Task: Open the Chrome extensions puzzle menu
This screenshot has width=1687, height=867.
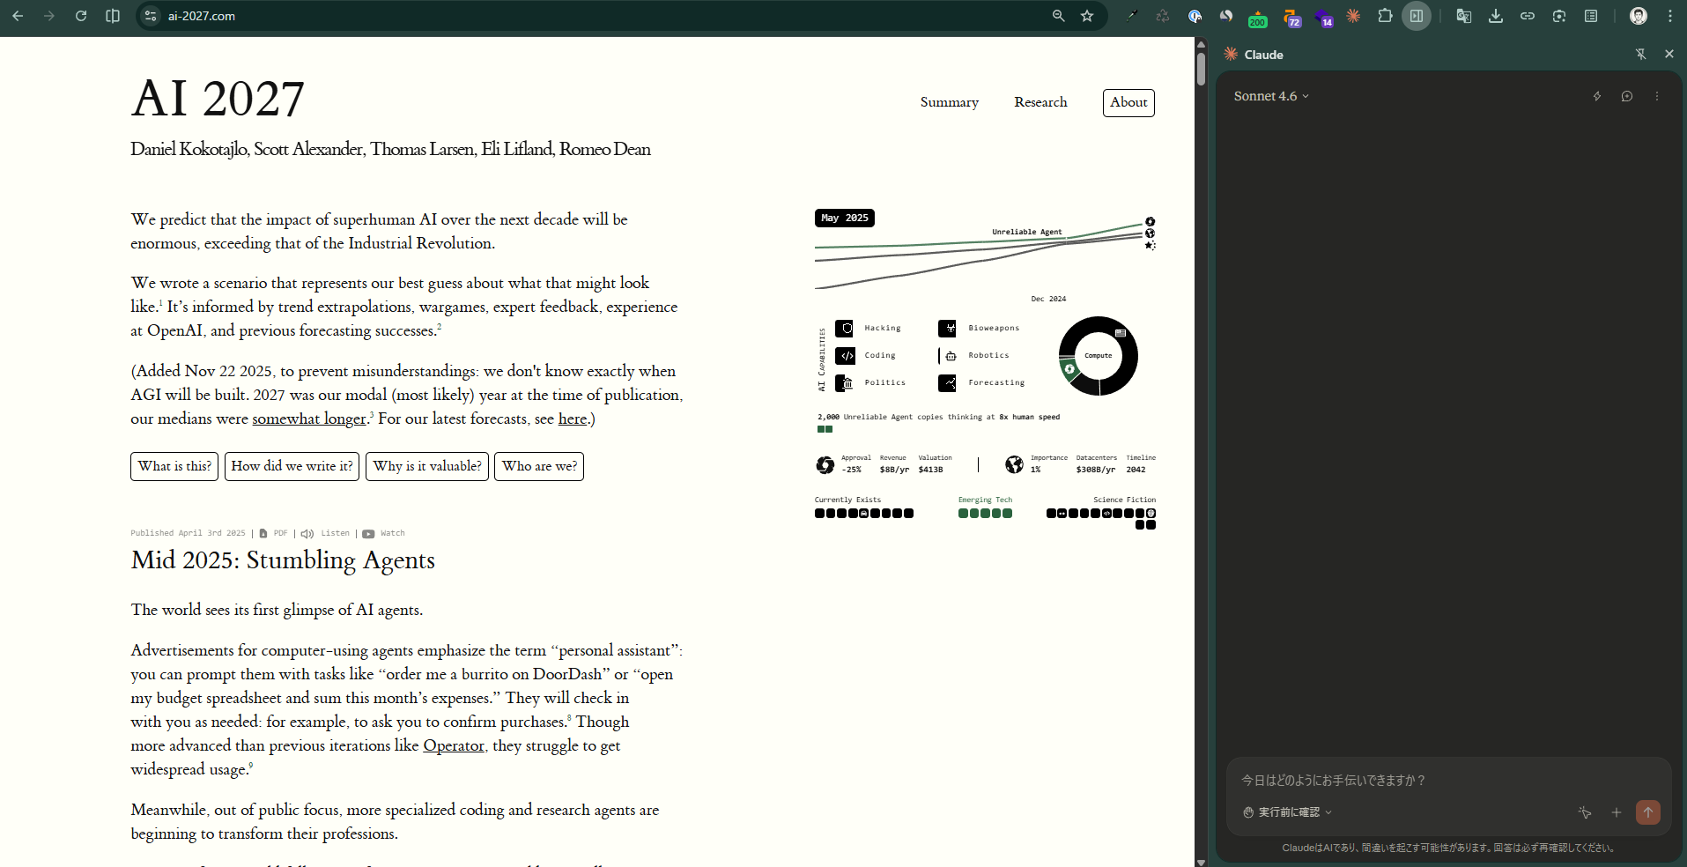Action: pos(1385,16)
